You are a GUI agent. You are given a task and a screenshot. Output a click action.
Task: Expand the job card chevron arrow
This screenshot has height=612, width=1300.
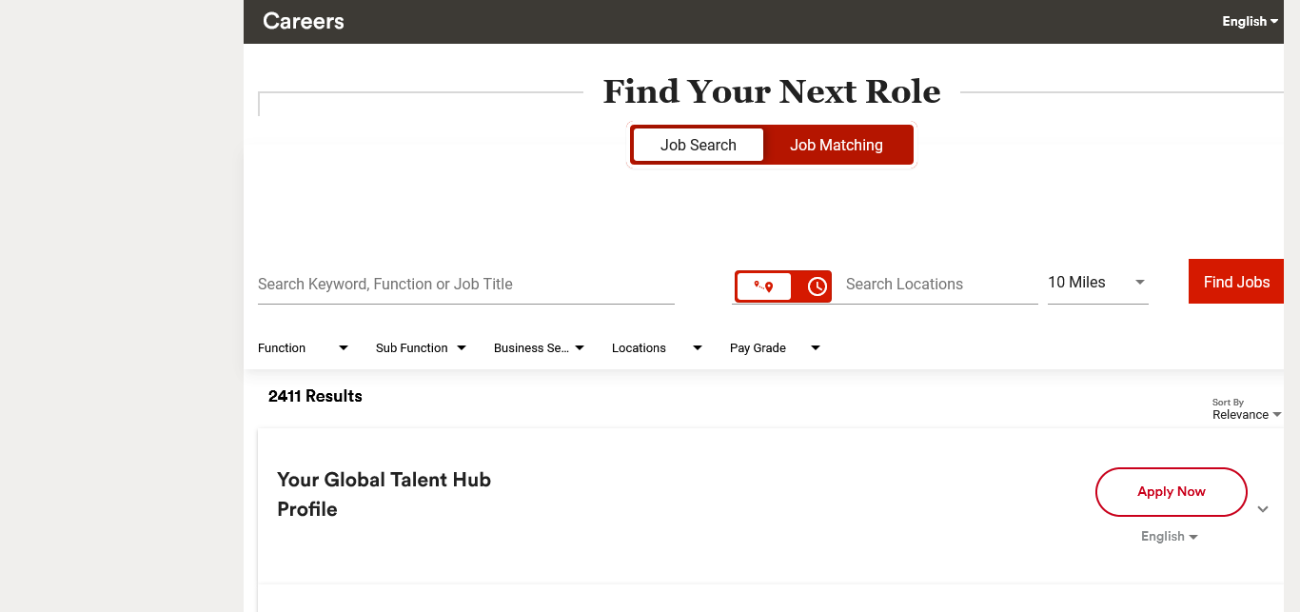1263,509
